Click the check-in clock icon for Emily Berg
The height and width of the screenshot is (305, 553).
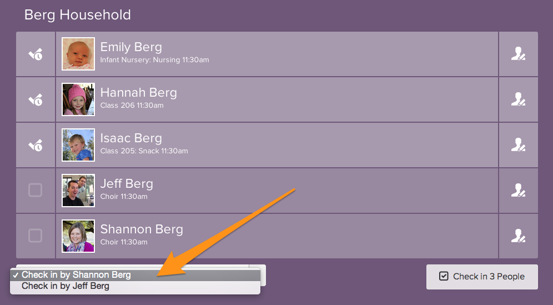click(36, 54)
